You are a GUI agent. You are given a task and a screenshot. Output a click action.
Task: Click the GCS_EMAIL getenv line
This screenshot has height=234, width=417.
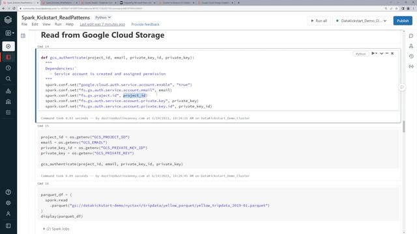(74, 142)
